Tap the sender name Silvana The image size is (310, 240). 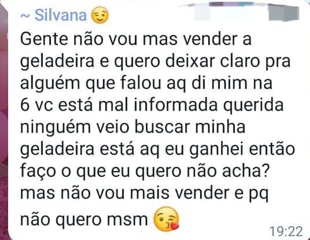[61, 15]
